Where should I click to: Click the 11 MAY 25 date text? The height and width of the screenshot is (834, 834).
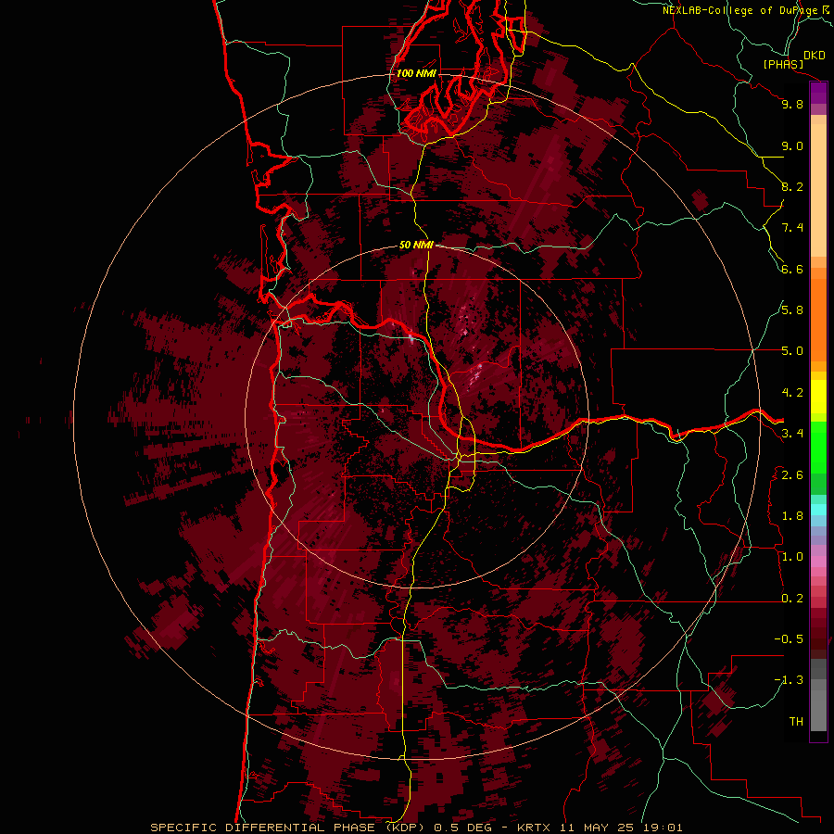coord(595,828)
